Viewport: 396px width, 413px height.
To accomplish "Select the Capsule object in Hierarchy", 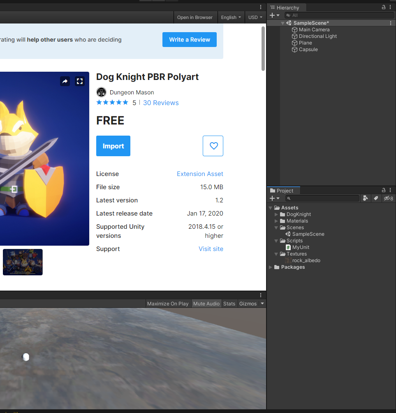I will pyautogui.click(x=308, y=49).
